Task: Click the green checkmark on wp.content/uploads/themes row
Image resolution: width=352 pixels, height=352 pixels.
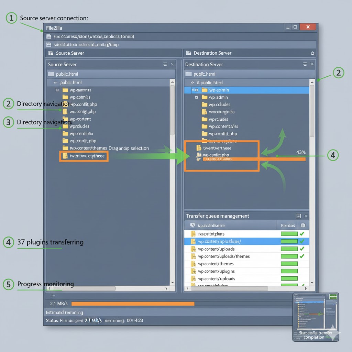Action: pos(302,256)
